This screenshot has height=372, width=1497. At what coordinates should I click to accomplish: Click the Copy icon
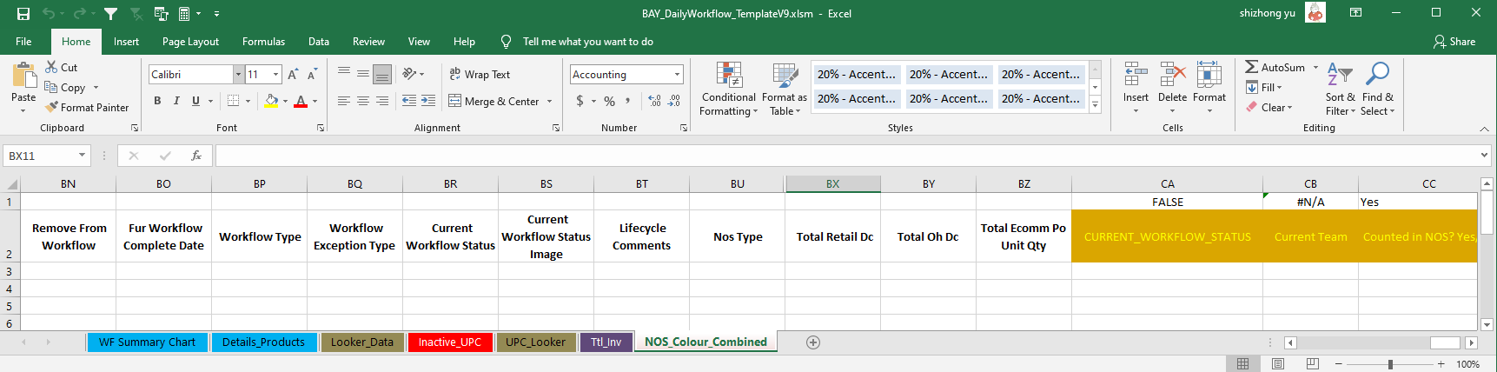pyautogui.click(x=51, y=87)
